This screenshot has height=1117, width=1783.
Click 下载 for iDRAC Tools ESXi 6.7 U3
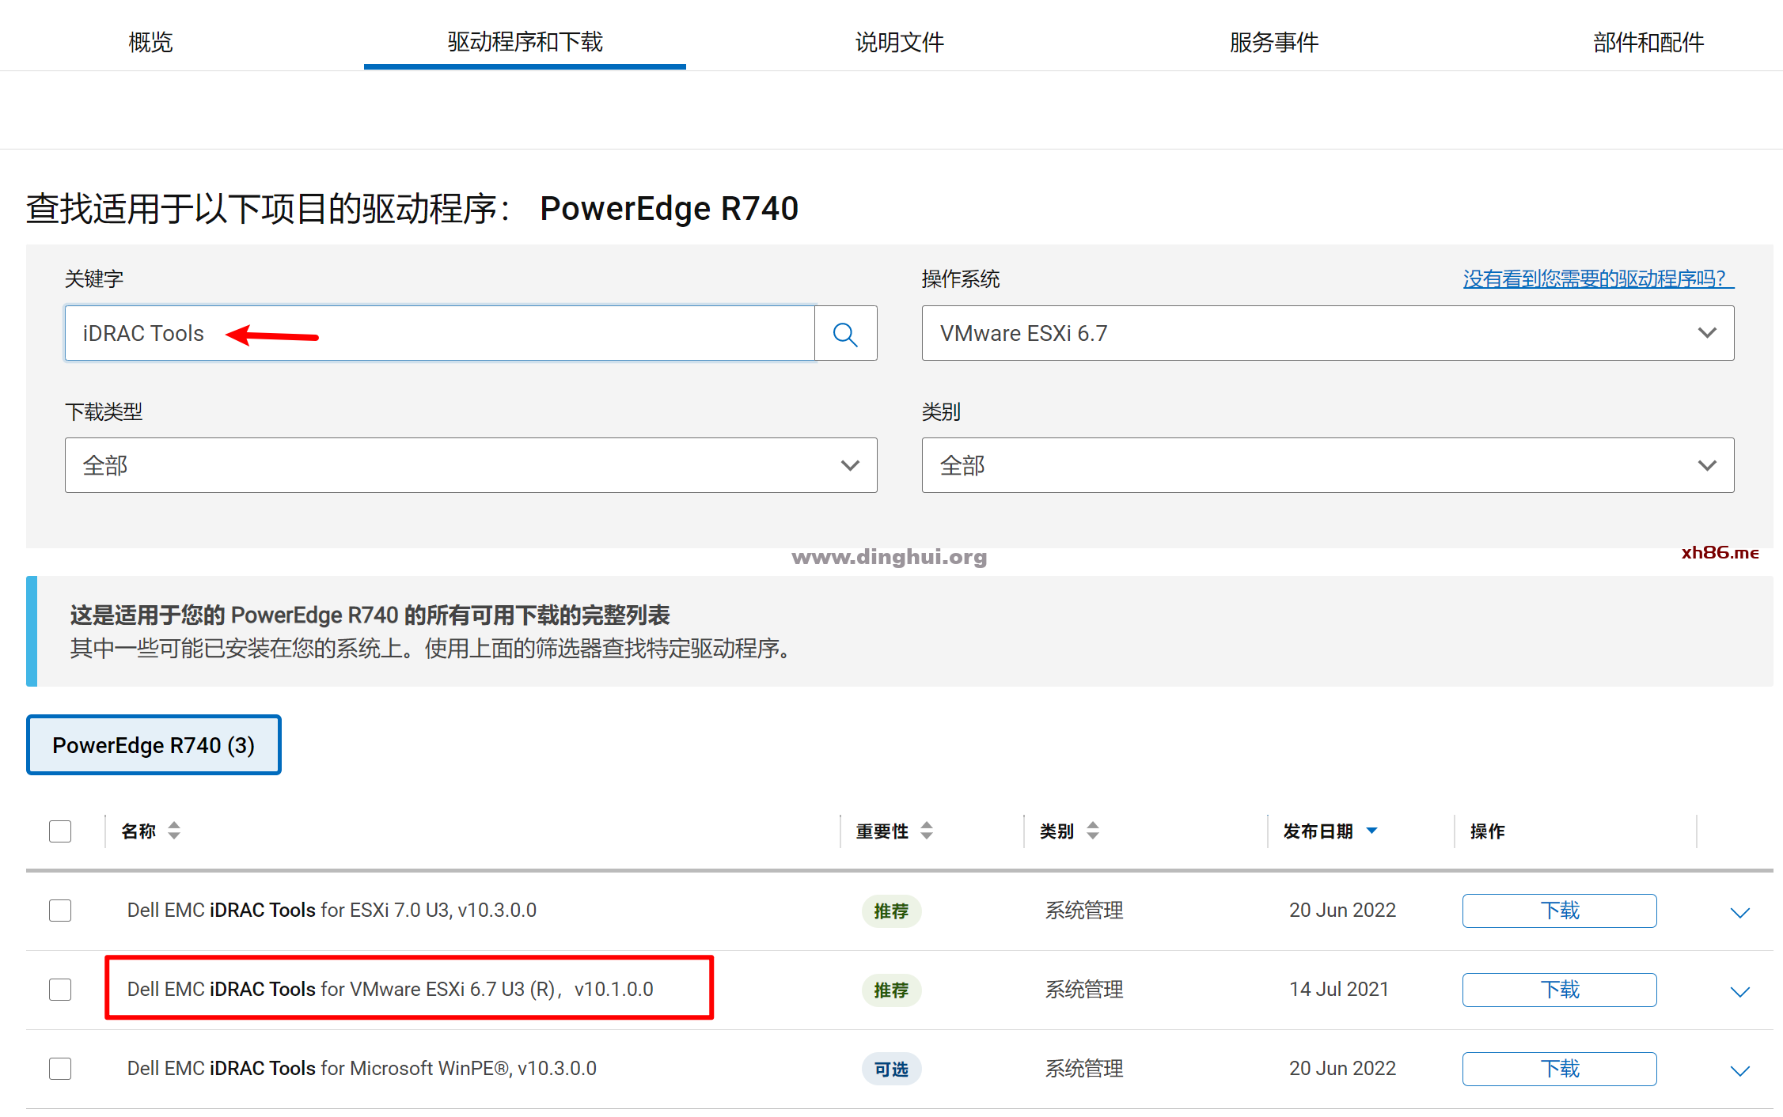click(1559, 990)
